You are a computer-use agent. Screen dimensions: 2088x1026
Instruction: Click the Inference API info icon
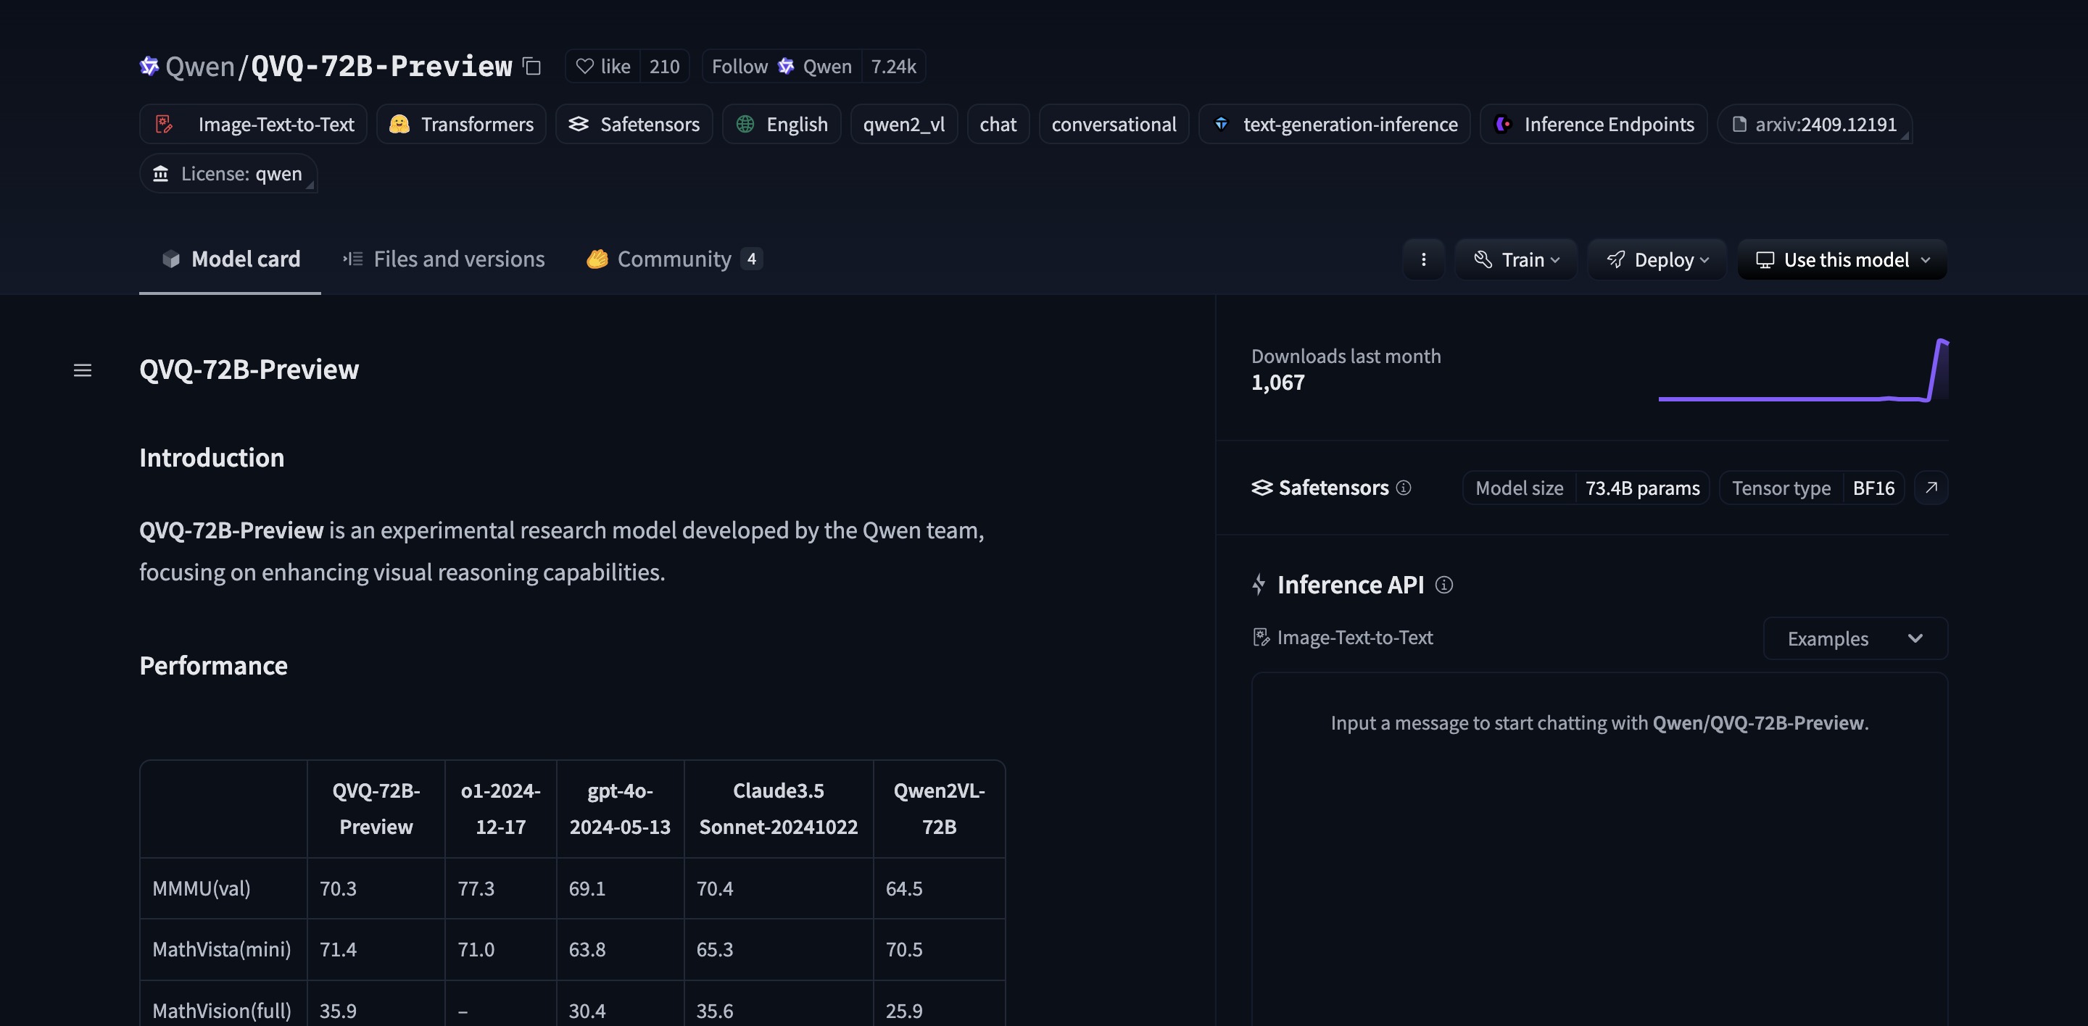1443,585
